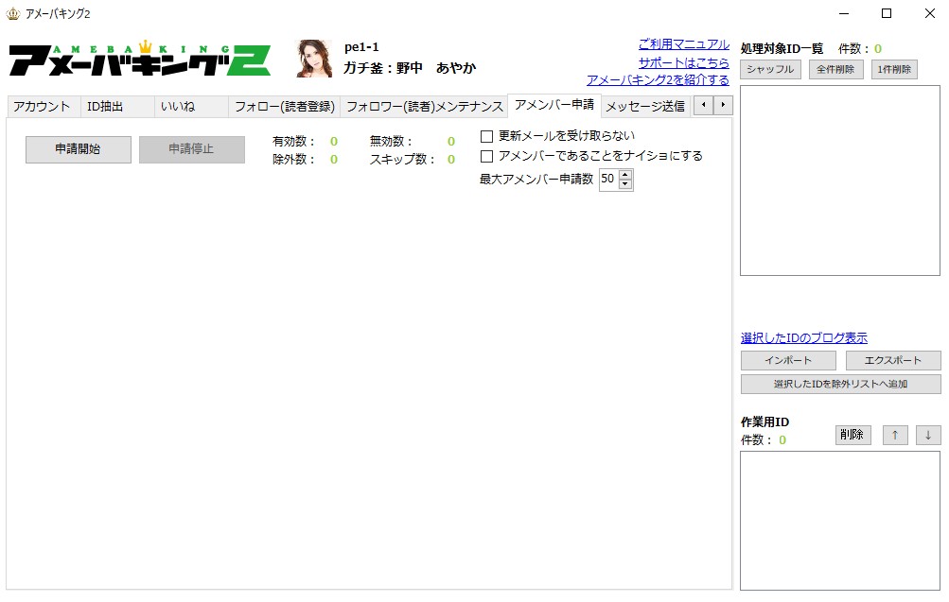Viewport: 949px width, 602px height.
Task: Click the user profile avatar photo
Action: tap(314, 59)
